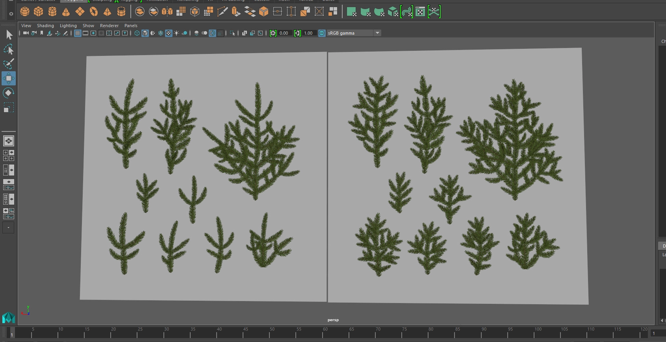Toggle textured display in viewport
This screenshot has height=342, width=666.
169,33
